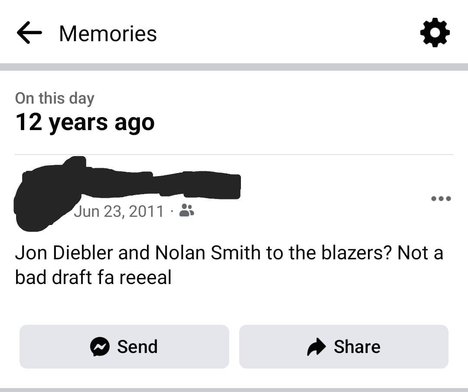
Task: Tap the gray bar below the buttons
Action: click(x=234, y=389)
